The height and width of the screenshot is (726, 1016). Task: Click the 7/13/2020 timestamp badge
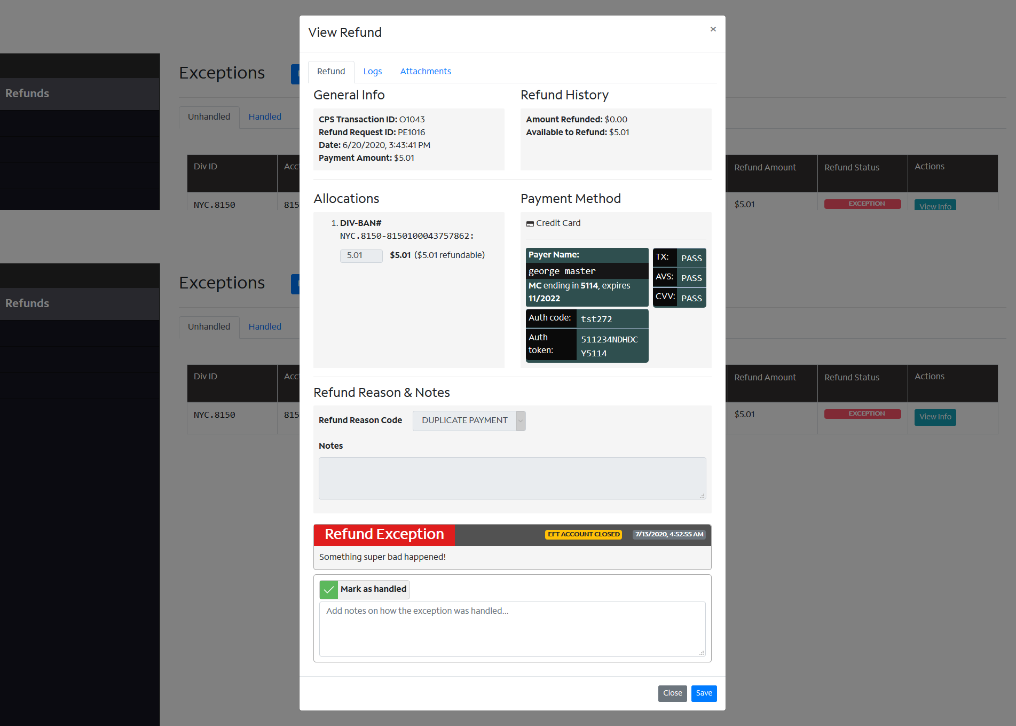(669, 535)
